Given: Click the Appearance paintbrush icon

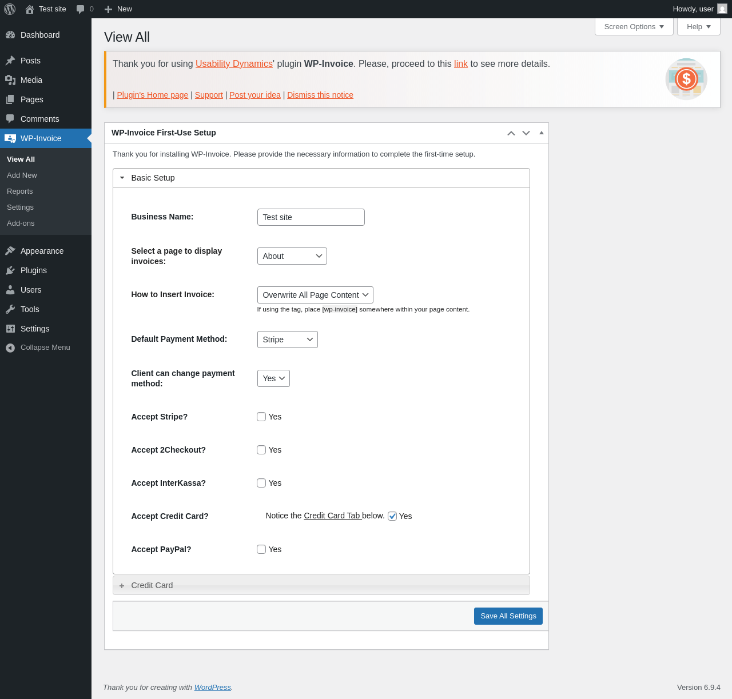Looking at the screenshot, I should (x=10, y=251).
